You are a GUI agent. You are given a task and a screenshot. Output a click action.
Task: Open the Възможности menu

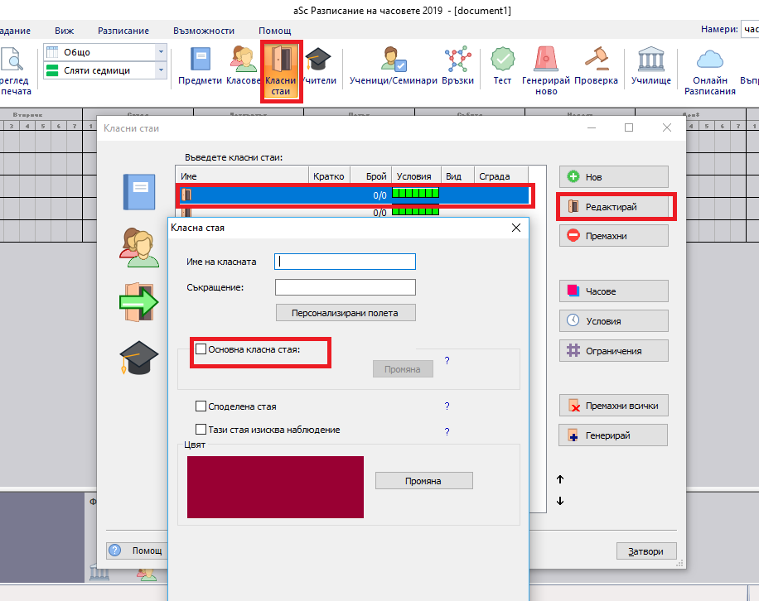(x=204, y=31)
